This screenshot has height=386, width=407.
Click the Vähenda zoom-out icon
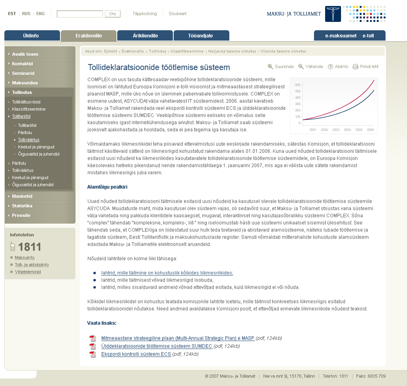coord(301,67)
